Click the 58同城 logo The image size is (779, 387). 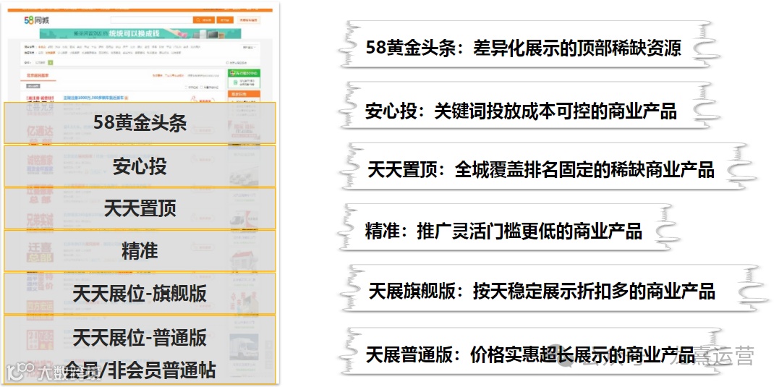point(36,20)
